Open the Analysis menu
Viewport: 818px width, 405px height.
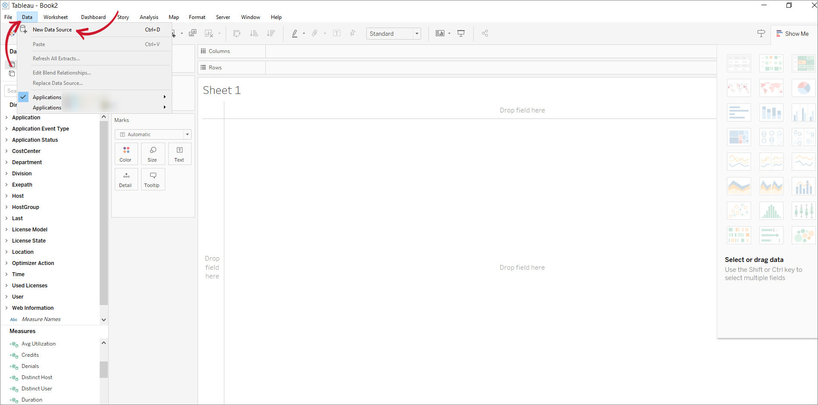[x=149, y=17]
